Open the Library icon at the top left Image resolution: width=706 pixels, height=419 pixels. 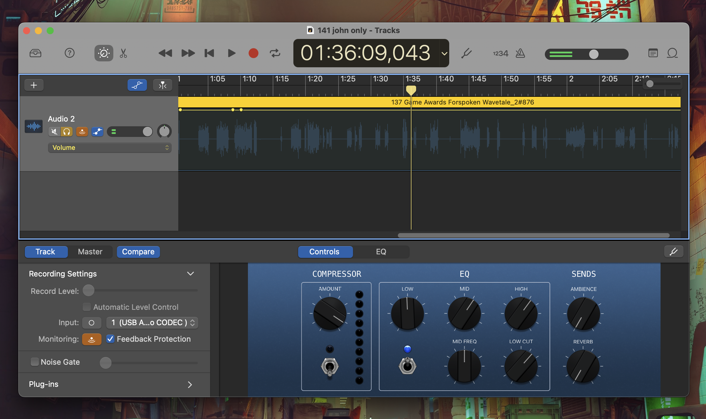[35, 53]
